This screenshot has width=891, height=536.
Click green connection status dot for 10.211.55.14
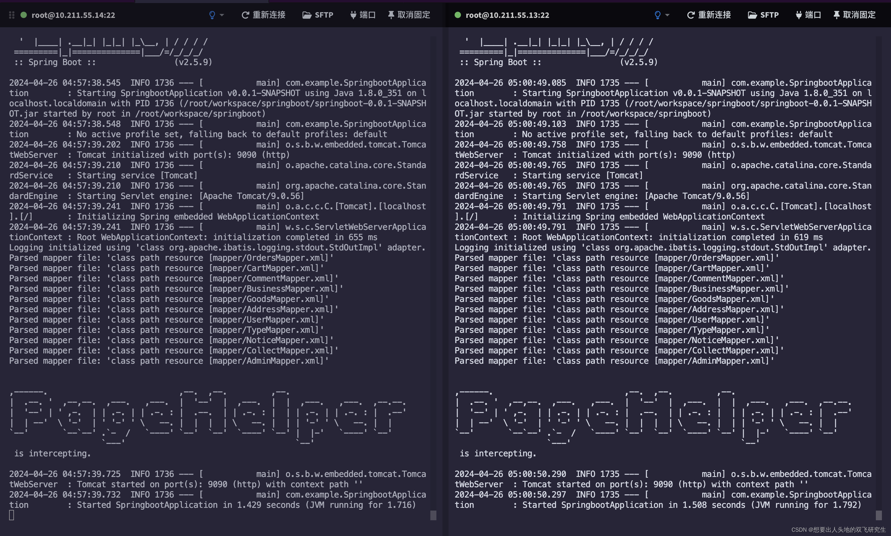[x=24, y=15]
